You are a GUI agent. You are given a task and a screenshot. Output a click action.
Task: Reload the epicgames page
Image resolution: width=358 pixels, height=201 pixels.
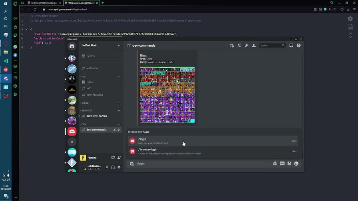coord(35,9)
